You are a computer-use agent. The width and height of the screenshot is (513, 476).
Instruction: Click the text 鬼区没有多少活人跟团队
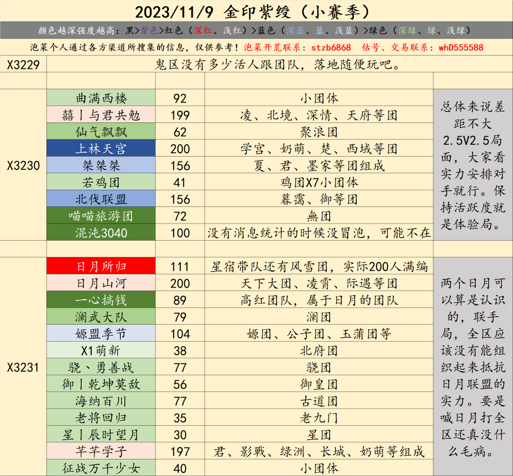227,65
